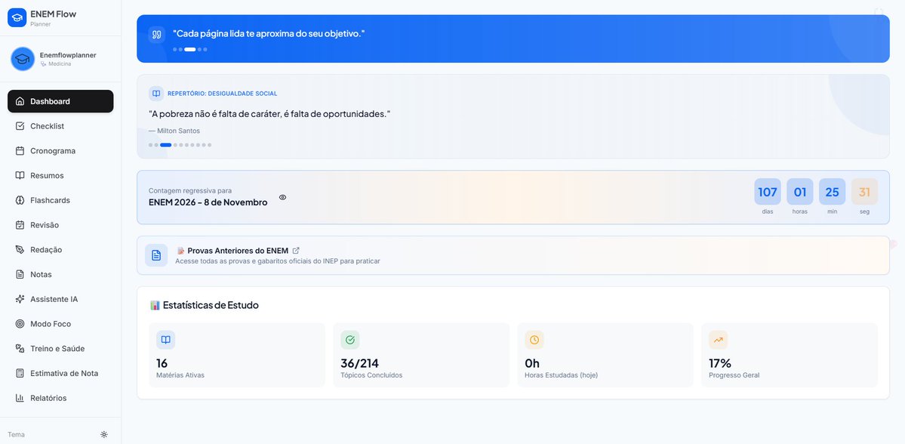Click the author name Milton Santos
Screen dimensions: 905x444
178,131
